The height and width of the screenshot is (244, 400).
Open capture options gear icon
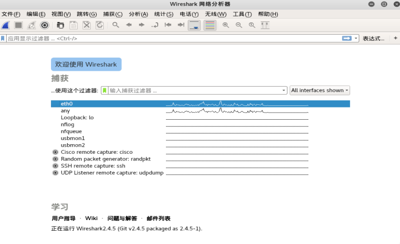tap(44, 25)
